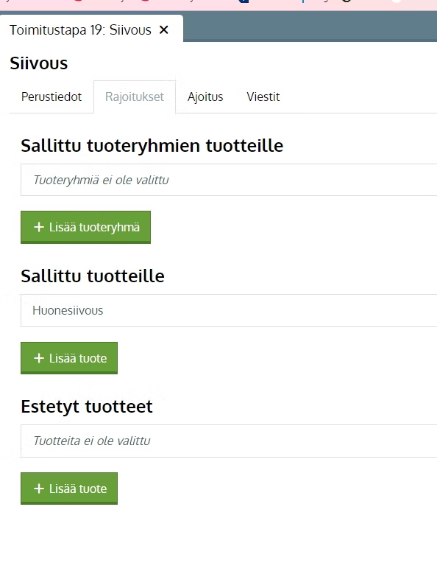Close the Toimitustapa 19: Siivous tab
Viewport: 437px width, 574px height.
[164, 30]
